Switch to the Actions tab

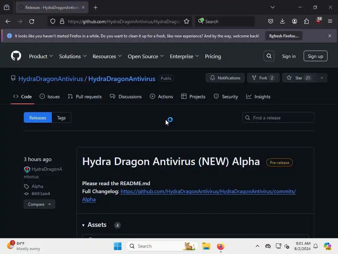161,97
